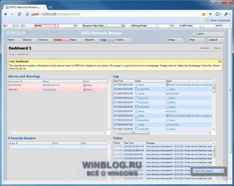Open the ToDos heading link
This screenshot has height=186, width=234.
(117, 138)
